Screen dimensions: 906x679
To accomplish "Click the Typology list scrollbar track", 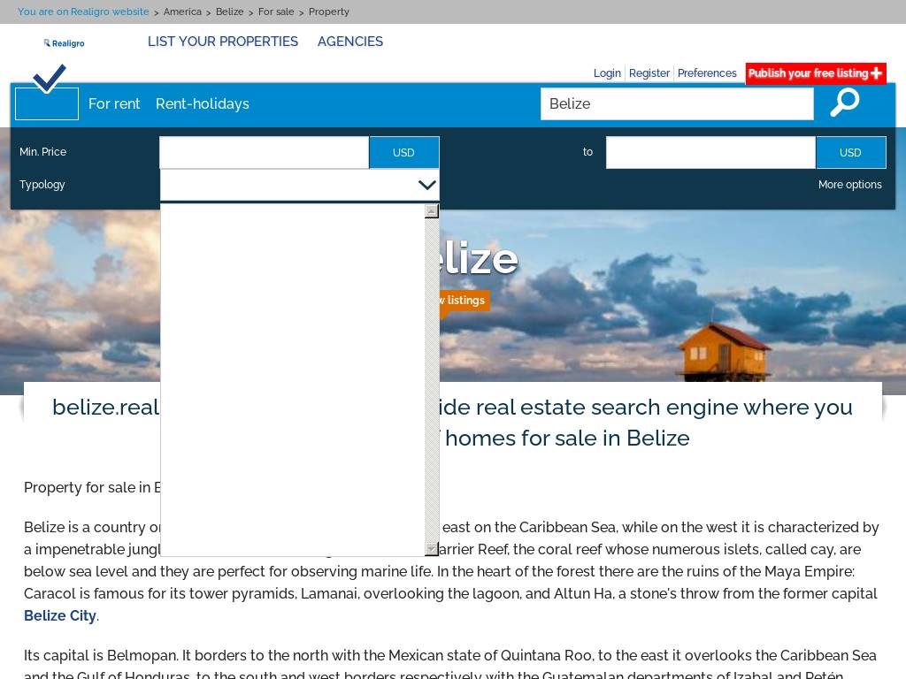I will pos(432,380).
